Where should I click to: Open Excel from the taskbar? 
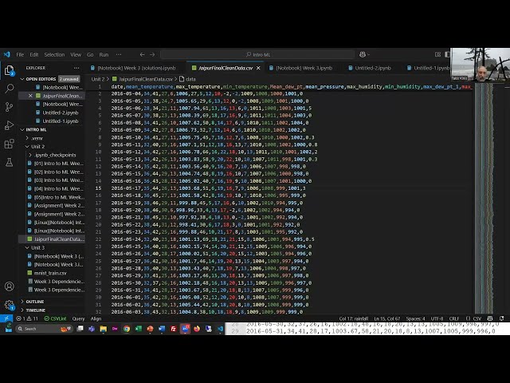coord(138,329)
